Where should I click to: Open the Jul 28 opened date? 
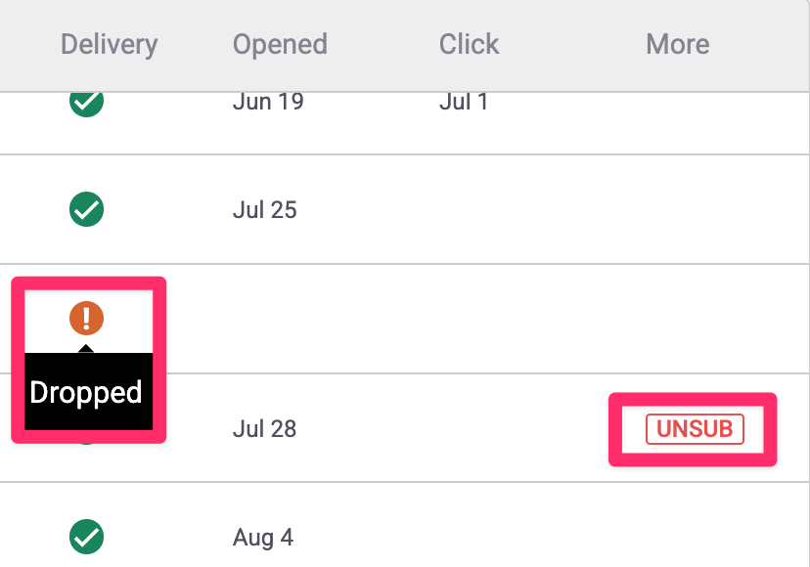click(265, 428)
